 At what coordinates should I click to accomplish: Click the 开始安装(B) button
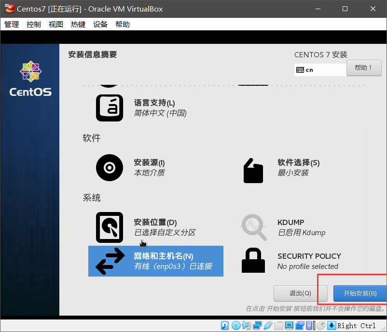360,293
